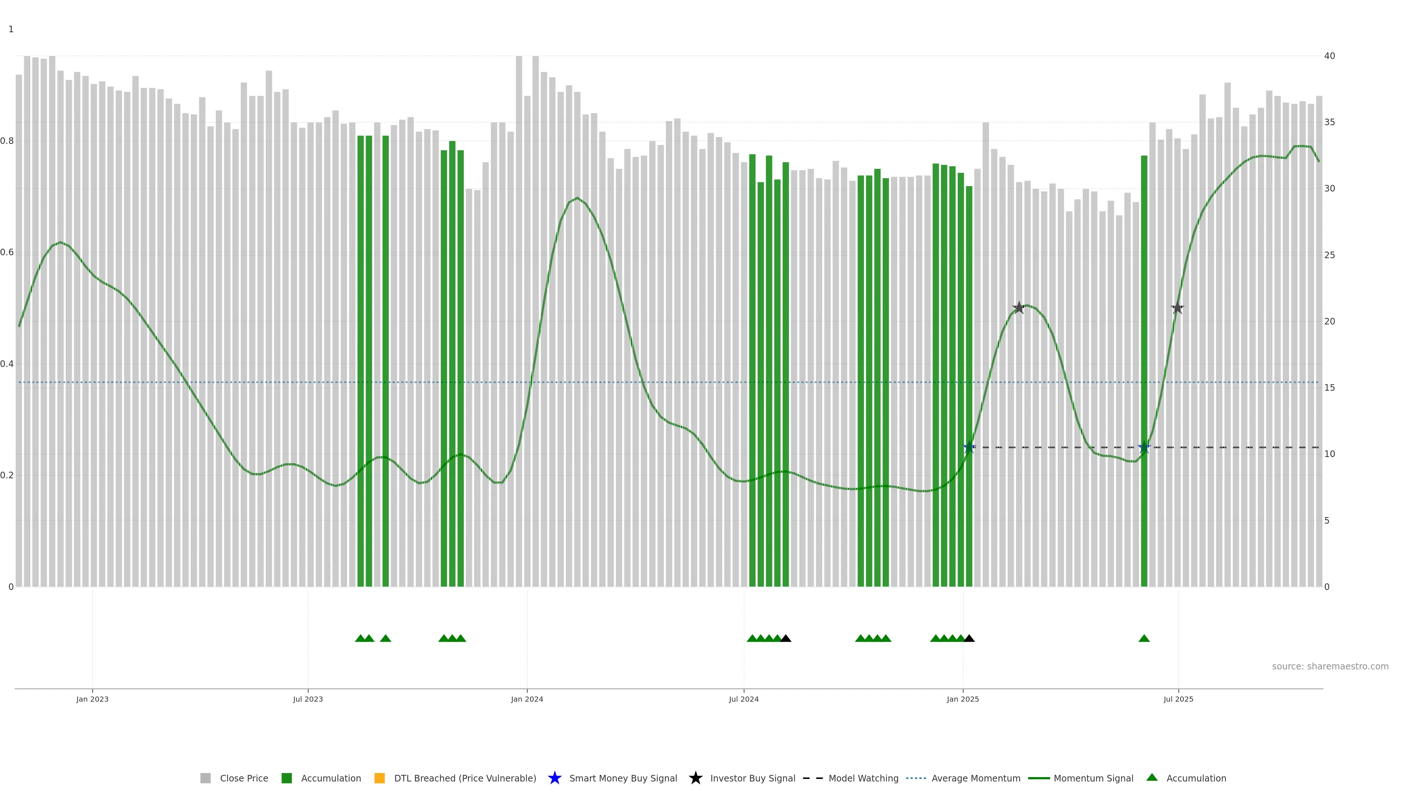1407x791 pixels.
Task: Click the Jan 2024 axis label
Action: [x=527, y=699]
